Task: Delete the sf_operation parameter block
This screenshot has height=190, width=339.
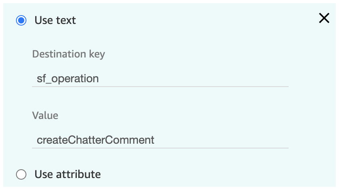Action: [x=324, y=18]
